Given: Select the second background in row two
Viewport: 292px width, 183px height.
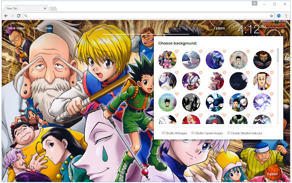Looking at the screenshot, I should [191, 81].
